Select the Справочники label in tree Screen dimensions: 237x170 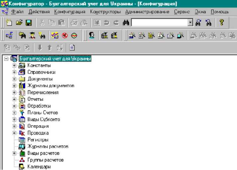tap(42, 72)
